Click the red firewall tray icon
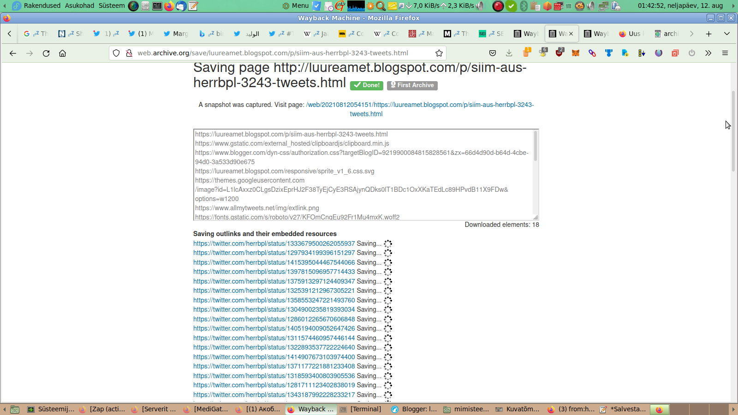 coord(559,6)
